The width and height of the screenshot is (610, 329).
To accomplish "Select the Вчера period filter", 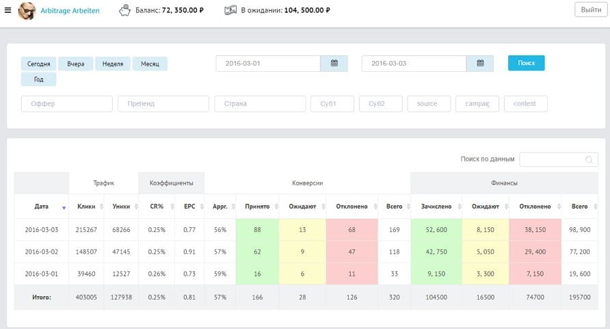I will point(75,64).
